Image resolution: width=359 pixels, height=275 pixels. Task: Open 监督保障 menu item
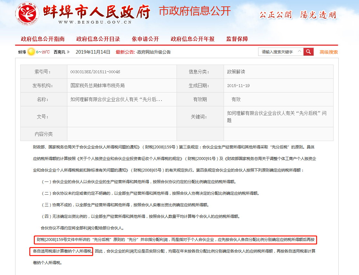[237, 39]
